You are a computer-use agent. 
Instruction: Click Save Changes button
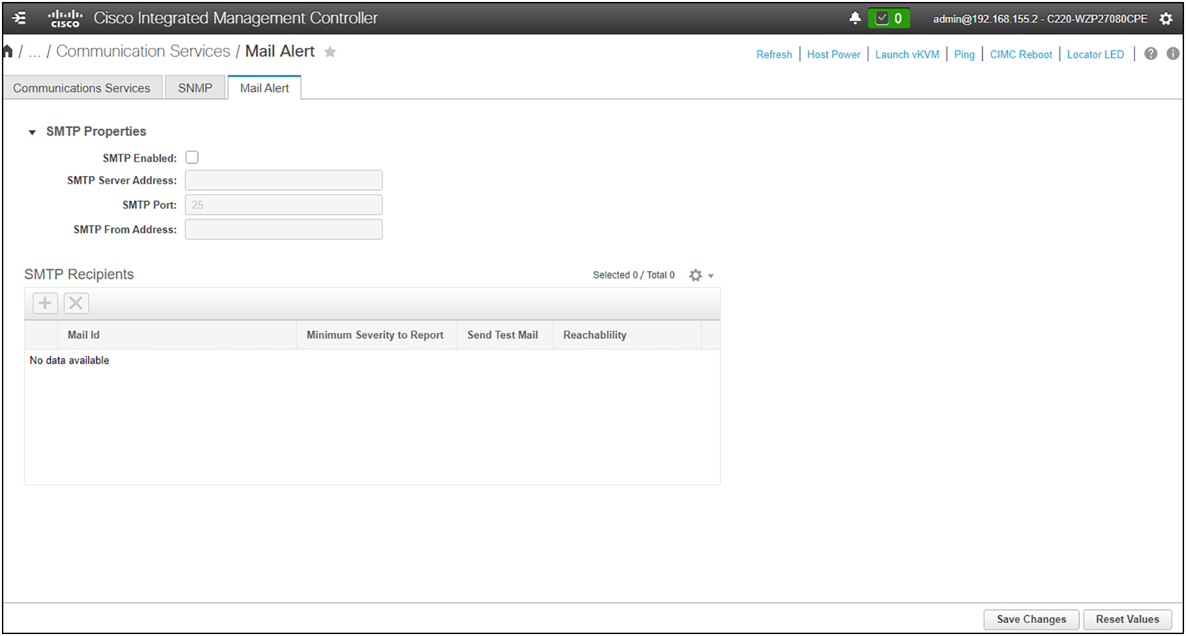[x=1031, y=619]
